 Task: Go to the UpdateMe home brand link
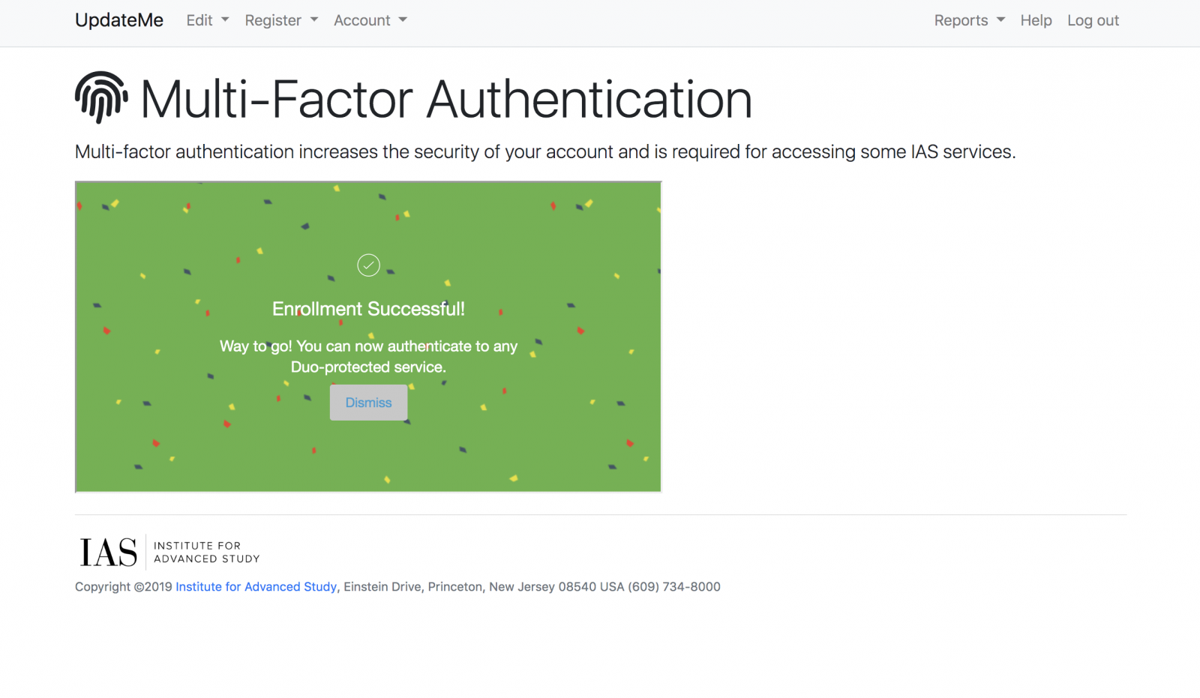point(119,20)
